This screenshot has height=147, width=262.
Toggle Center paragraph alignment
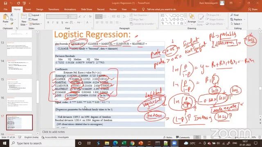[102, 22]
